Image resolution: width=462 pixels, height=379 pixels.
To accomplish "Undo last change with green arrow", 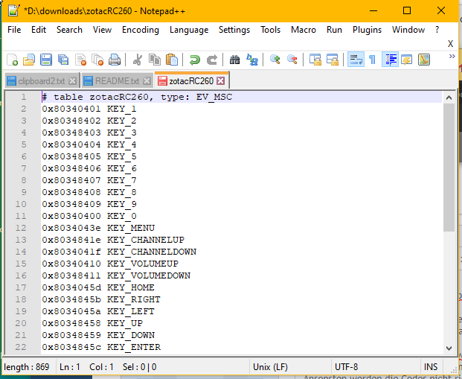I will click(194, 60).
